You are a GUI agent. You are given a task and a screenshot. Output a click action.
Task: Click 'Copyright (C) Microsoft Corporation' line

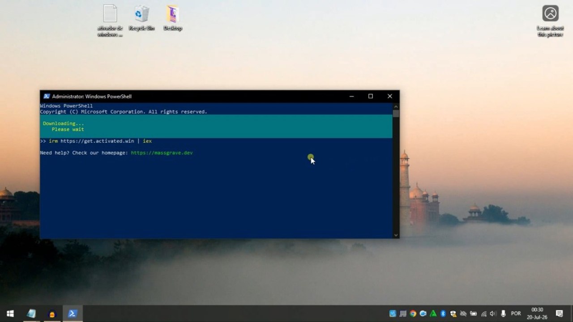click(x=124, y=112)
